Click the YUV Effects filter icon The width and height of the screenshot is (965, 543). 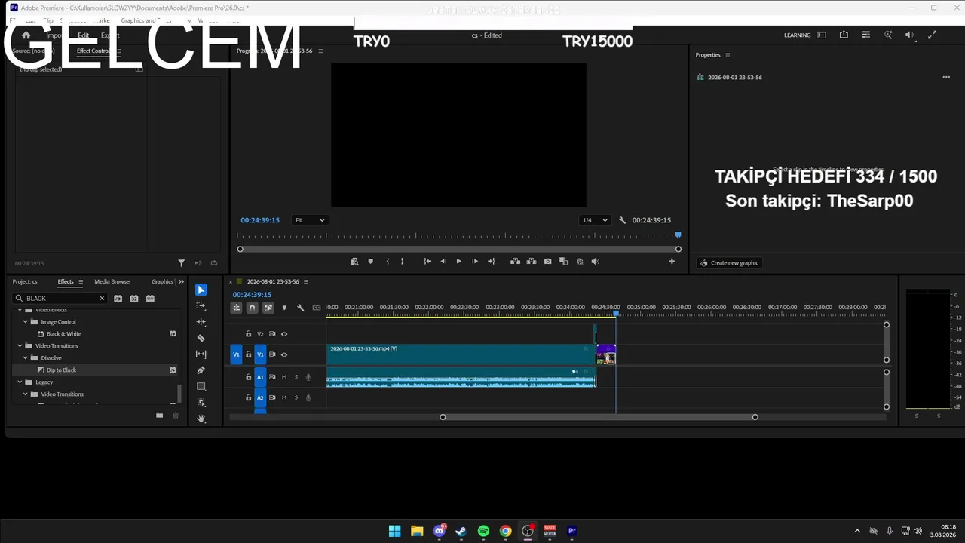(x=150, y=299)
